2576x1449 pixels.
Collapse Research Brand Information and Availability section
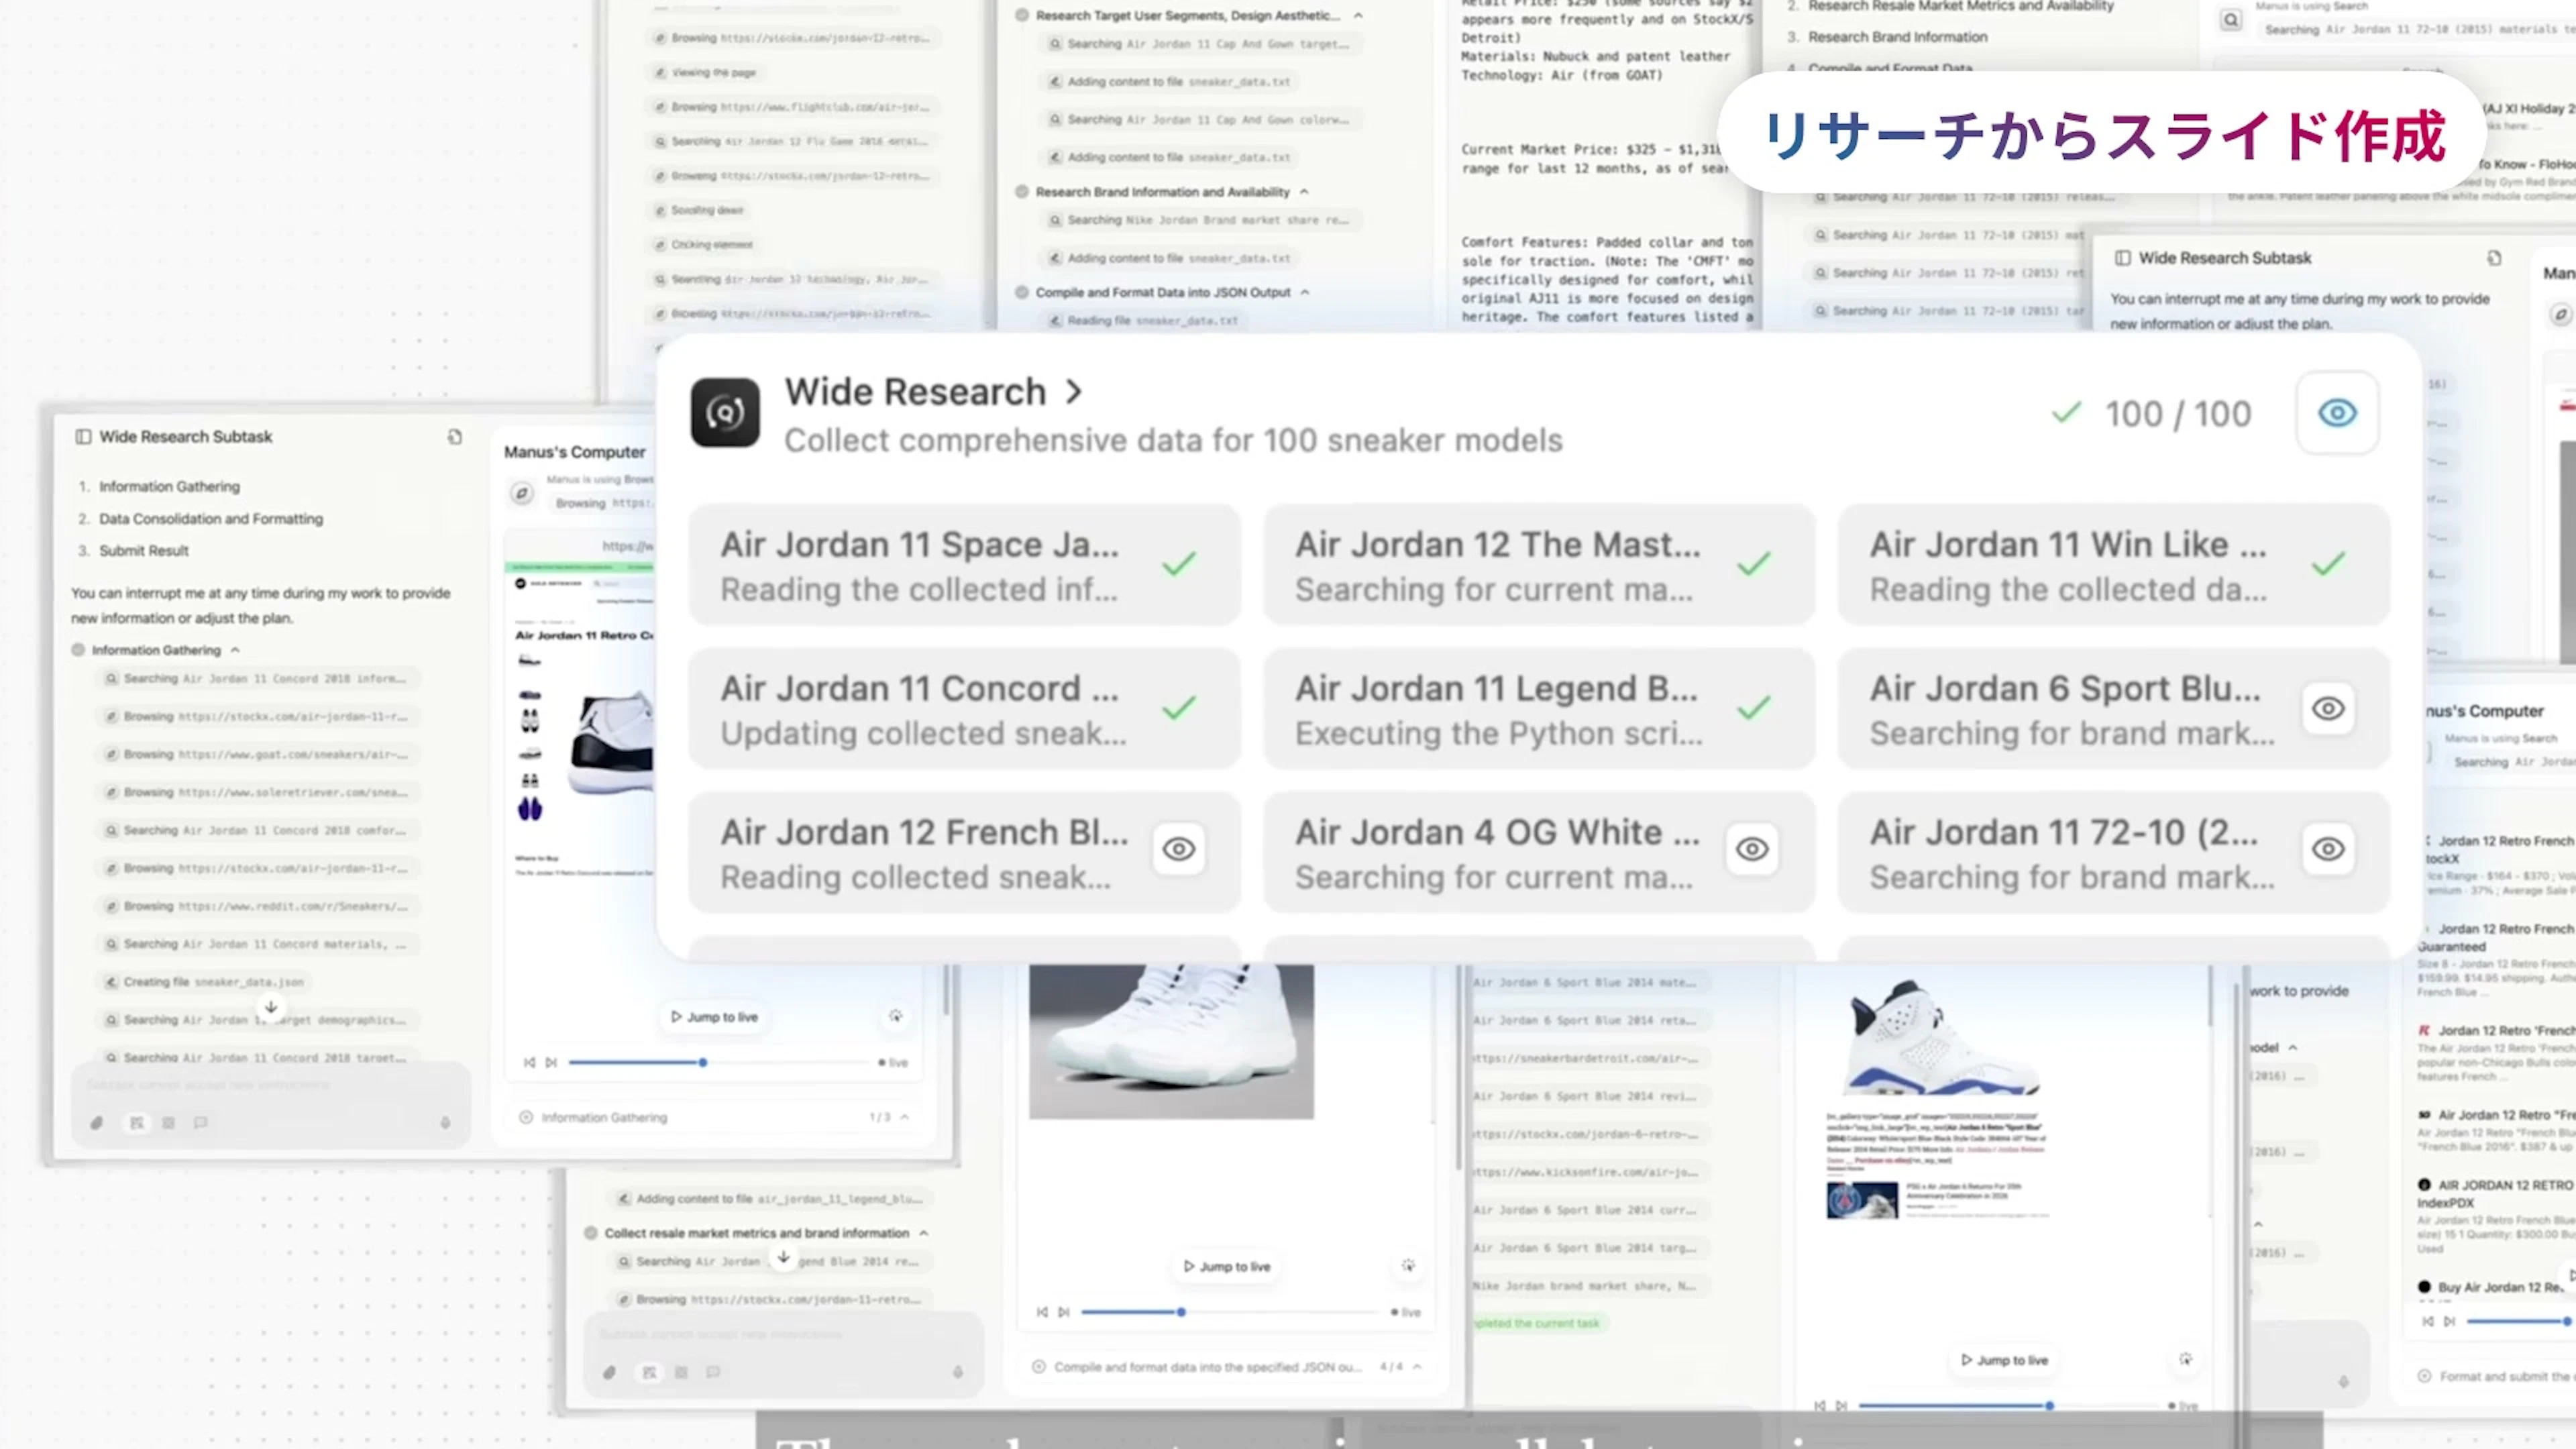pyautogui.click(x=1304, y=192)
